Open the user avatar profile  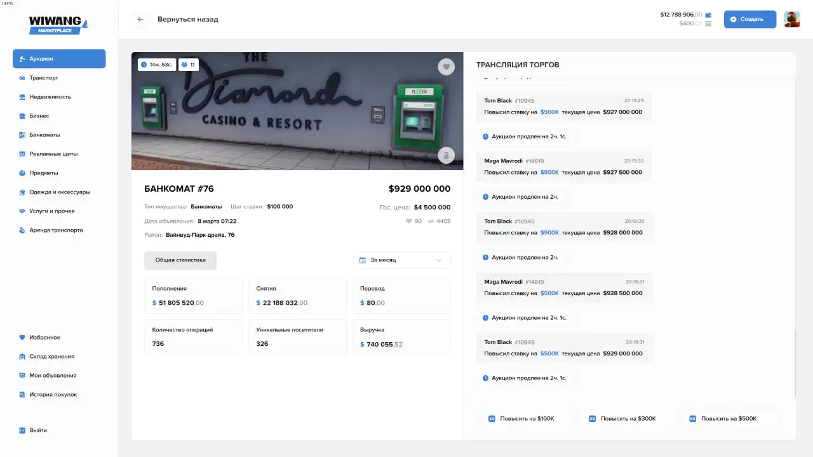click(x=791, y=19)
